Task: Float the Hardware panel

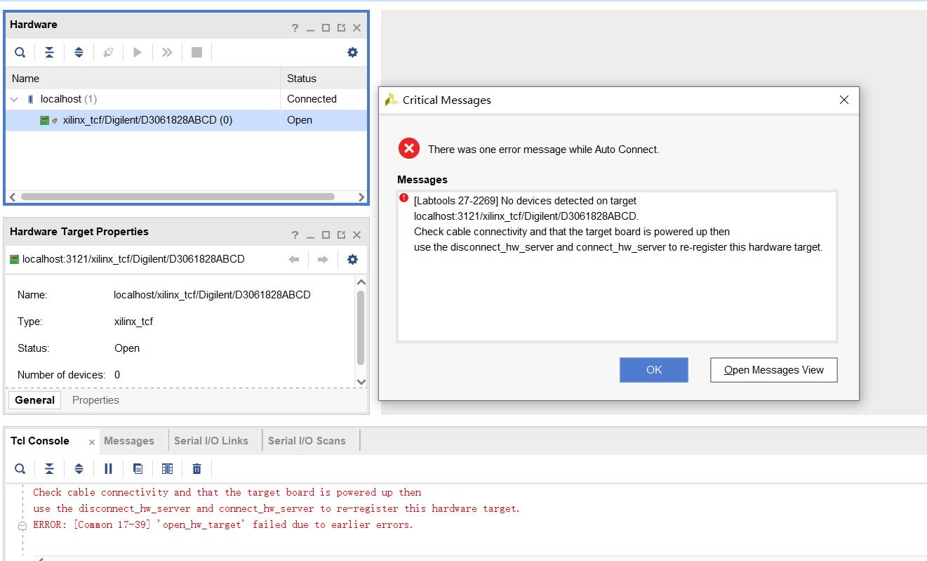Action: tap(341, 28)
